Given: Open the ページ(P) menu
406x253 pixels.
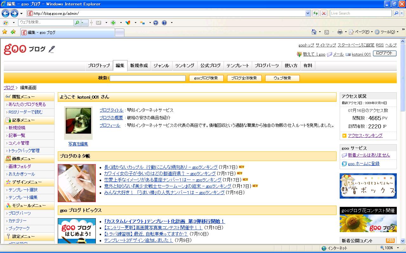Looking at the screenshot, I should [361, 32].
